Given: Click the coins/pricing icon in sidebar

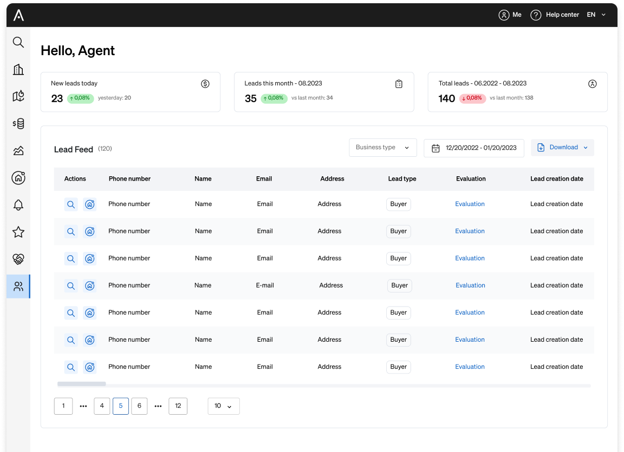Looking at the screenshot, I should tap(18, 123).
